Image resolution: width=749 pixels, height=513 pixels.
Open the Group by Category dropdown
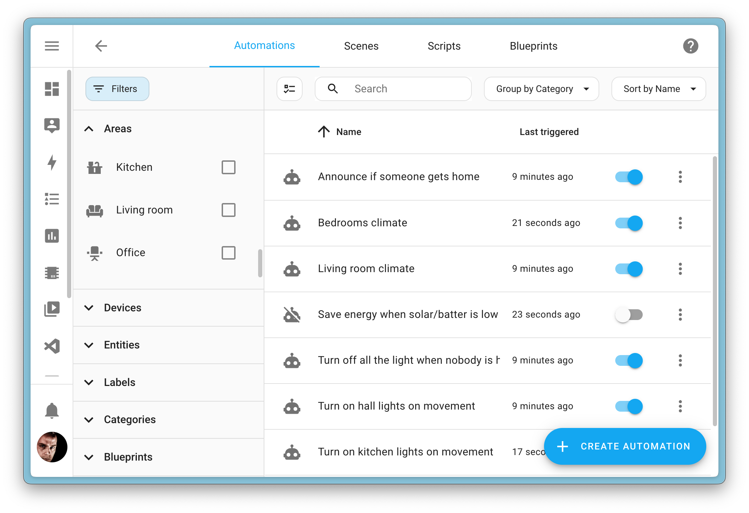541,89
